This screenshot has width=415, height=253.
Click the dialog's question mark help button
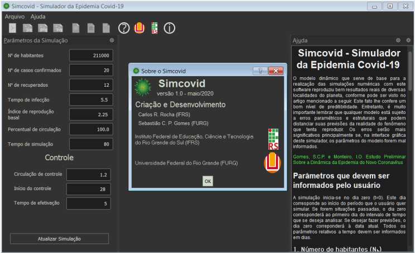(x=258, y=71)
